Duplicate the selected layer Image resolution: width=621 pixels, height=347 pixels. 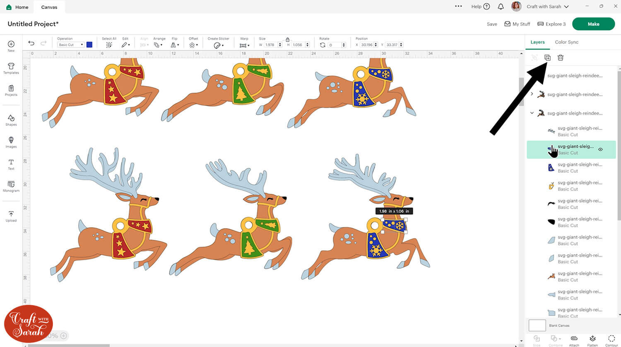547,58
